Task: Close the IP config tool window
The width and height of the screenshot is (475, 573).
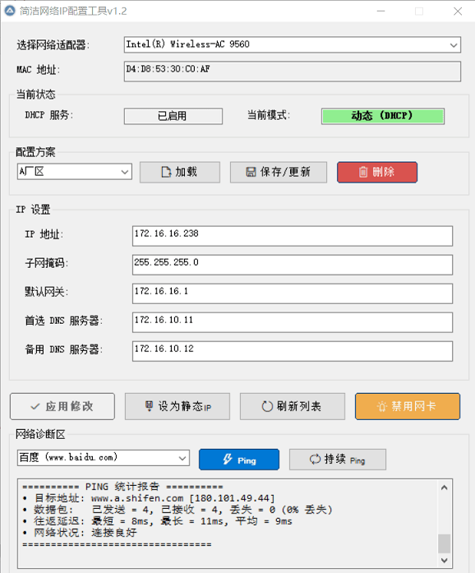Action: pyautogui.click(x=458, y=11)
